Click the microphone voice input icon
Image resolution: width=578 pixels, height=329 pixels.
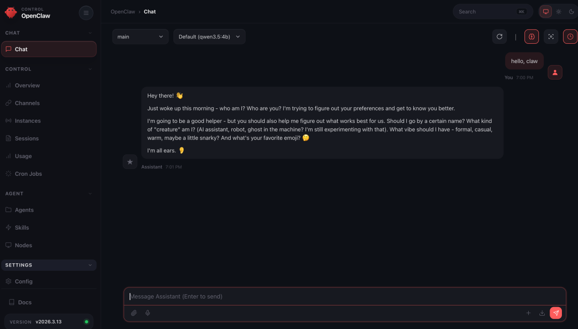pyautogui.click(x=148, y=313)
